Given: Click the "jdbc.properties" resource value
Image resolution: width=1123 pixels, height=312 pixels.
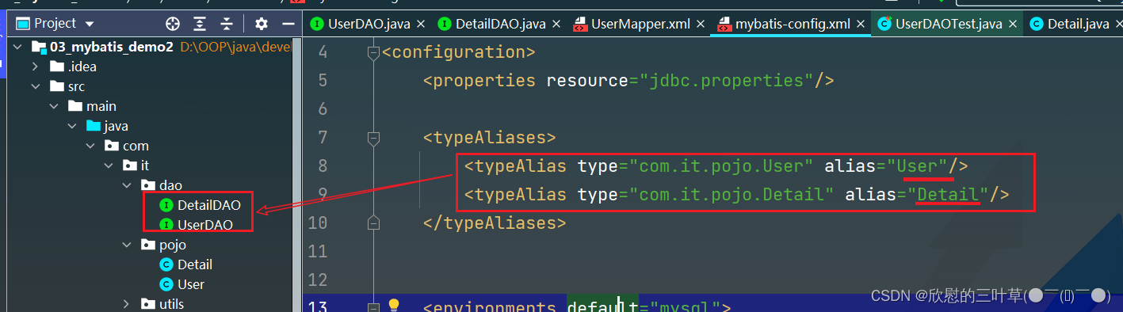Looking at the screenshot, I should [727, 81].
